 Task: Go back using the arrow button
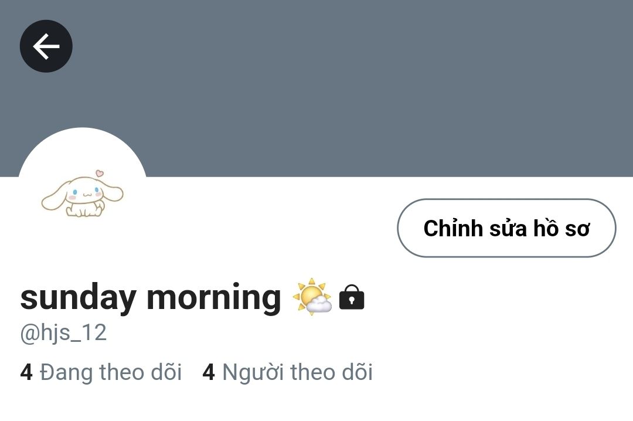click(46, 46)
